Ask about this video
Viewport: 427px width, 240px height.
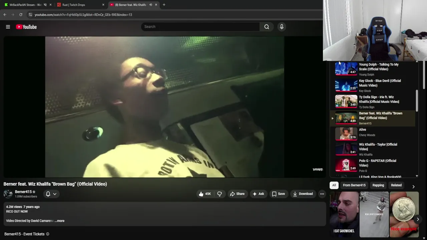(258, 194)
